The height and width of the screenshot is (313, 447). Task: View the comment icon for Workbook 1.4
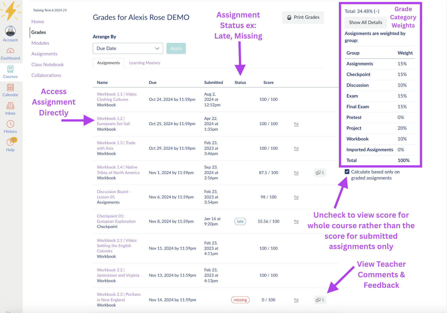[320, 173]
